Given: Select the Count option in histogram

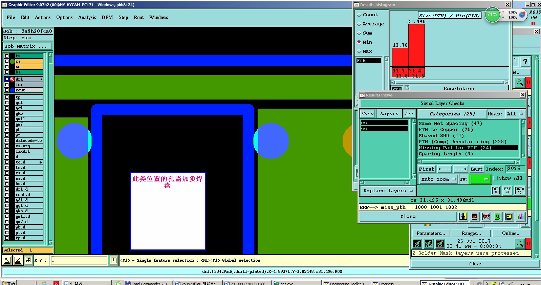Looking at the screenshot, I should click(x=367, y=15).
